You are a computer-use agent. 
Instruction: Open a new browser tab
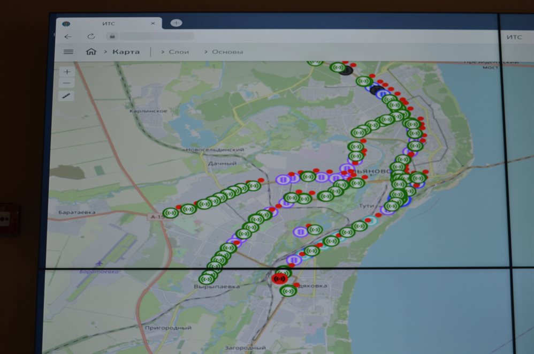point(176,23)
